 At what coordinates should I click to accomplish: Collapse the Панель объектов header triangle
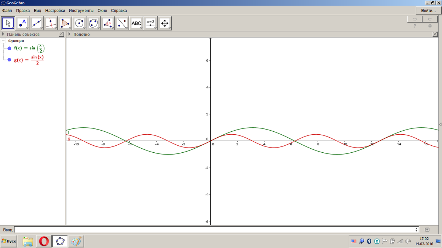[x=3, y=34]
